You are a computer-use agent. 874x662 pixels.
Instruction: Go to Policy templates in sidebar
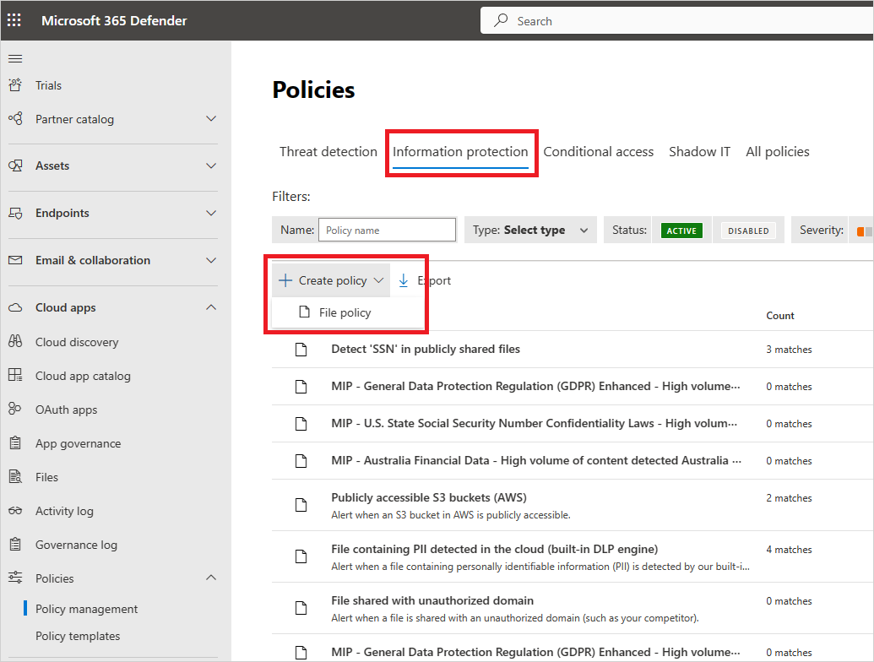tap(78, 636)
